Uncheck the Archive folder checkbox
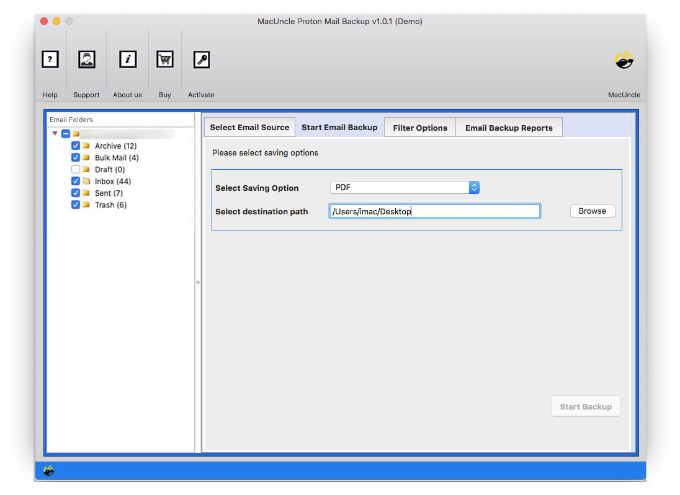The height and width of the screenshot is (495, 680). tap(75, 146)
